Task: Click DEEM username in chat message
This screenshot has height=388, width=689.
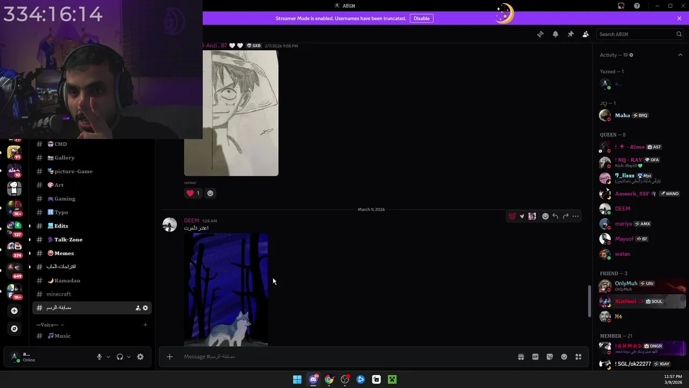Action: [x=192, y=220]
